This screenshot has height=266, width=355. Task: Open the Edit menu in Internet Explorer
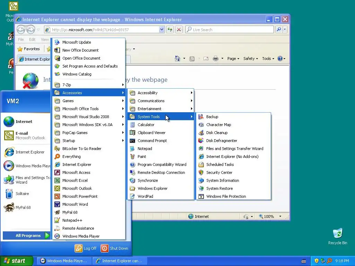click(32, 39)
